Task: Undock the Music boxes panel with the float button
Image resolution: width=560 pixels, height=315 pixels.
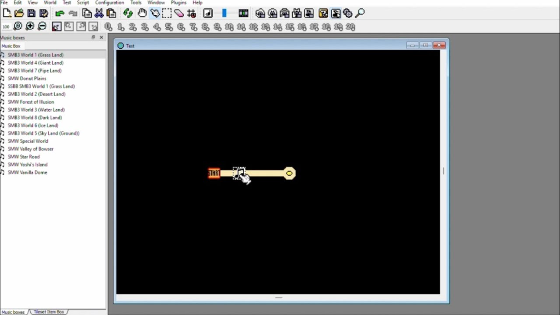Action: point(93,38)
